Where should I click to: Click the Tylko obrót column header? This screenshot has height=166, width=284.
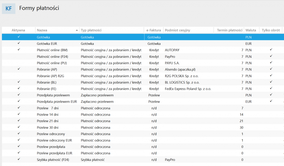coord(271,30)
